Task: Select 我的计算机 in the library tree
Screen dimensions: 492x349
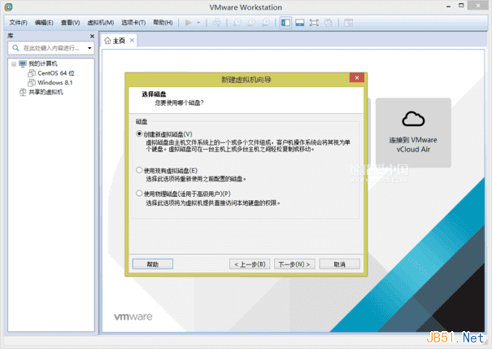Action: pos(42,63)
